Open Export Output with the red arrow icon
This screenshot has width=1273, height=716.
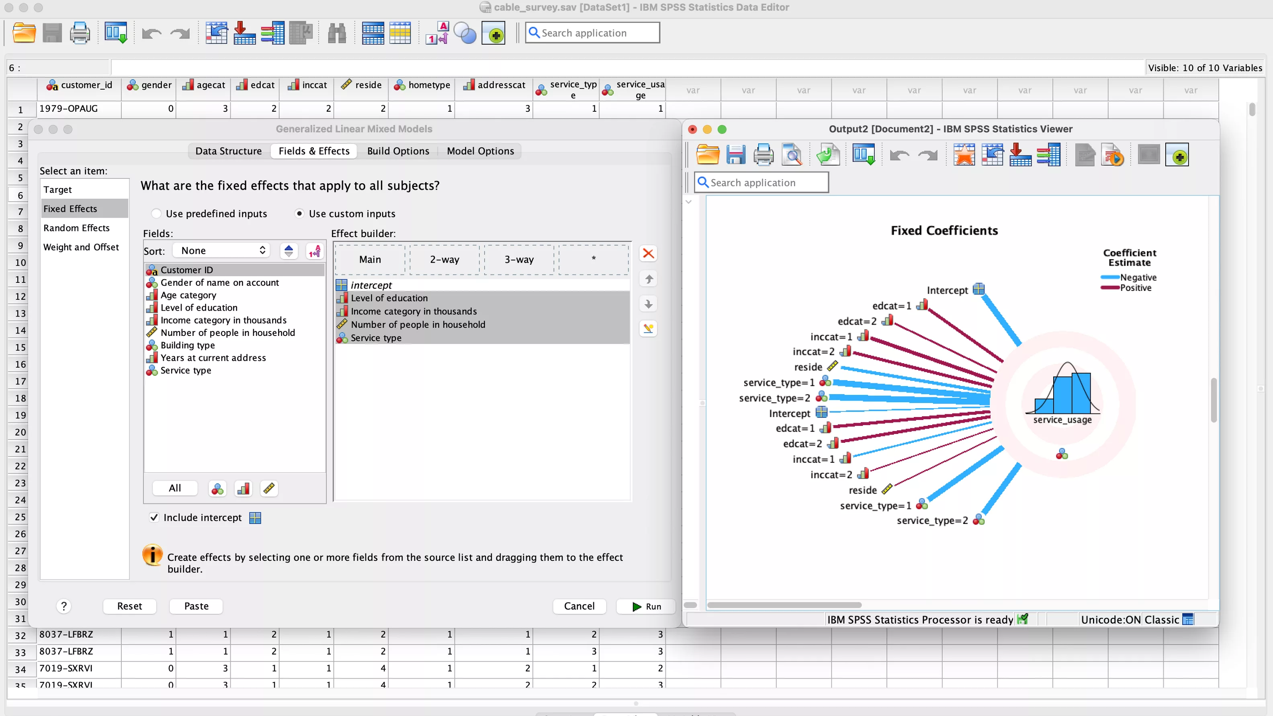click(1020, 154)
